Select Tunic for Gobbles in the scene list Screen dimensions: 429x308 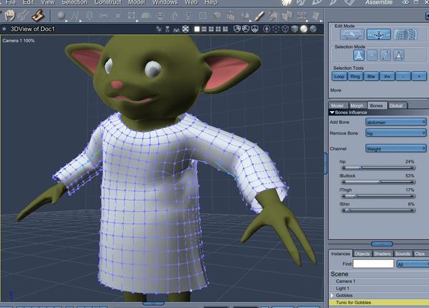click(x=379, y=302)
